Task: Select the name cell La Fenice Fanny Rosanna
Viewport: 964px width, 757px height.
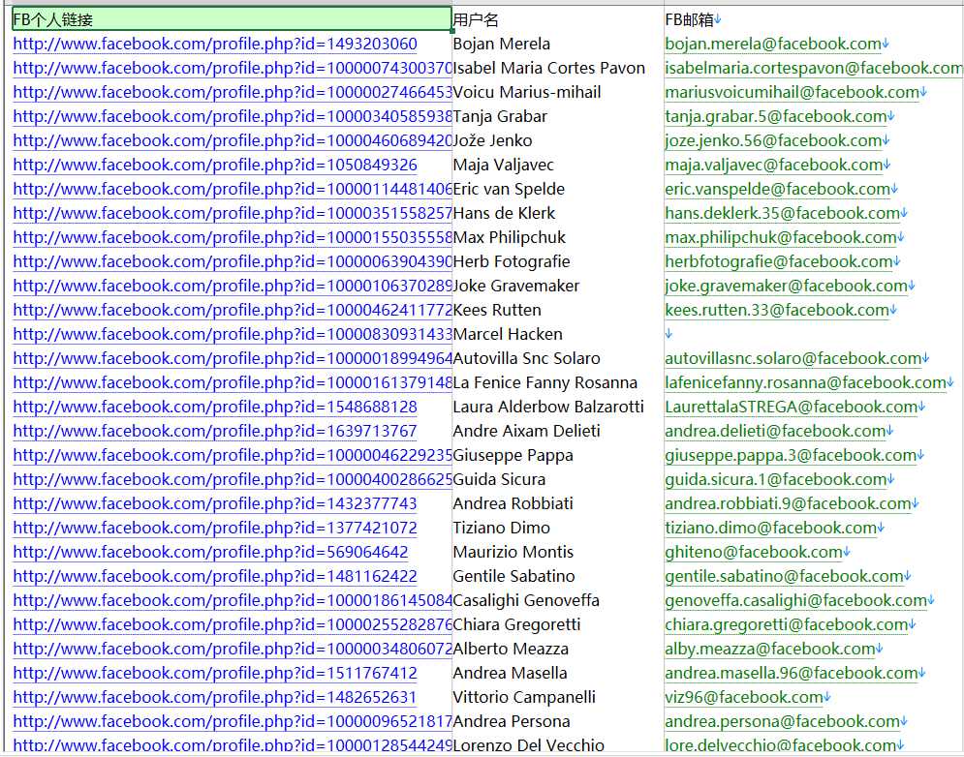Action: point(545,382)
